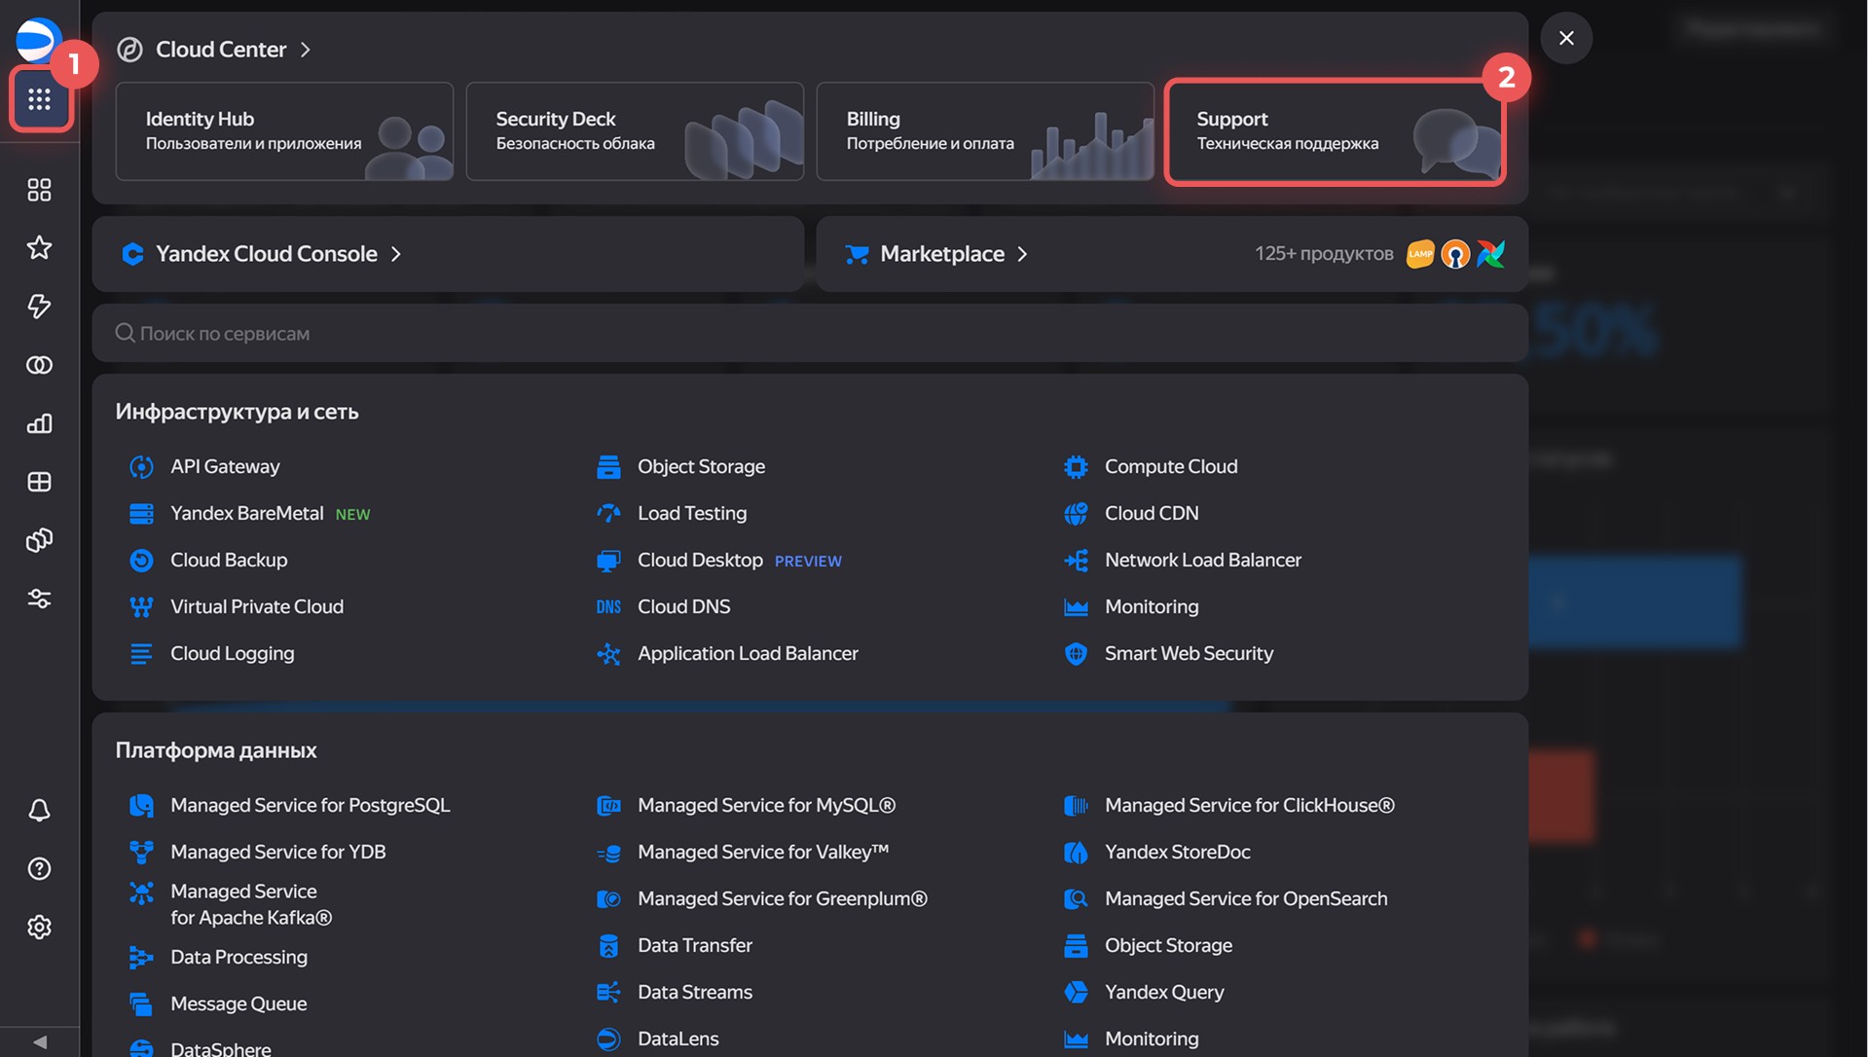Click the Network Load Balancer icon

1076,560
